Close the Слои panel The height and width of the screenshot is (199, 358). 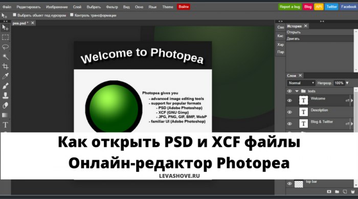coord(300,75)
